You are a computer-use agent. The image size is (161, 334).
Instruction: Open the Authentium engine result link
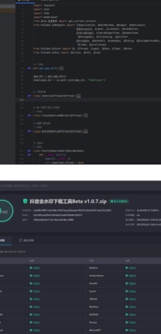132,276
